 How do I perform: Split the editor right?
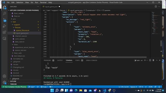click(x=156, y=6)
